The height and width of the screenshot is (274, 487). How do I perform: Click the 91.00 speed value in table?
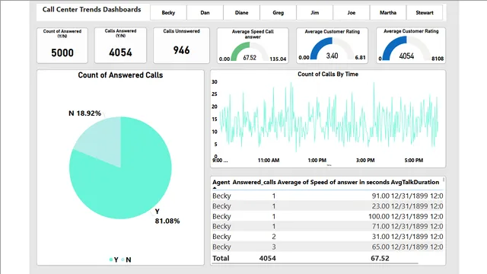[x=380, y=196]
